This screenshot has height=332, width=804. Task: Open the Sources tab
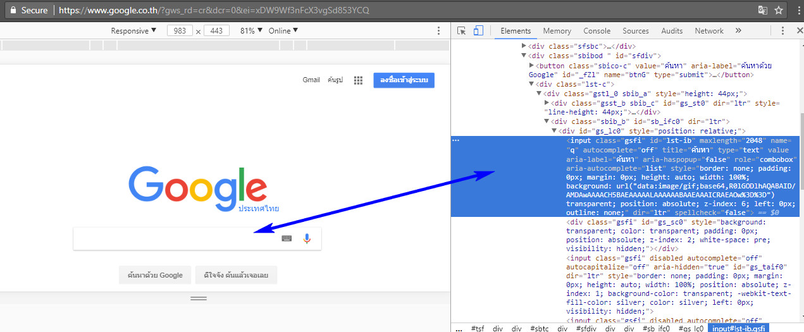pyautogui.click(x=636, y=30)
